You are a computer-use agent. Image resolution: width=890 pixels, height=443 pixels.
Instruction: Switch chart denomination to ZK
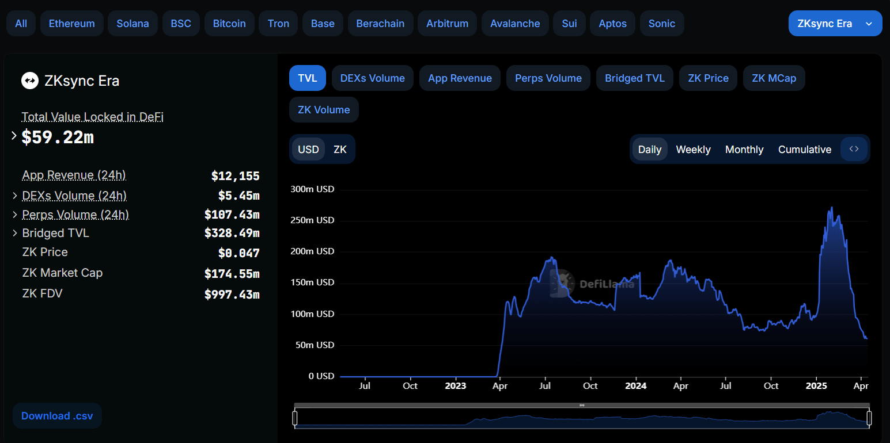(x=340, y=149)
